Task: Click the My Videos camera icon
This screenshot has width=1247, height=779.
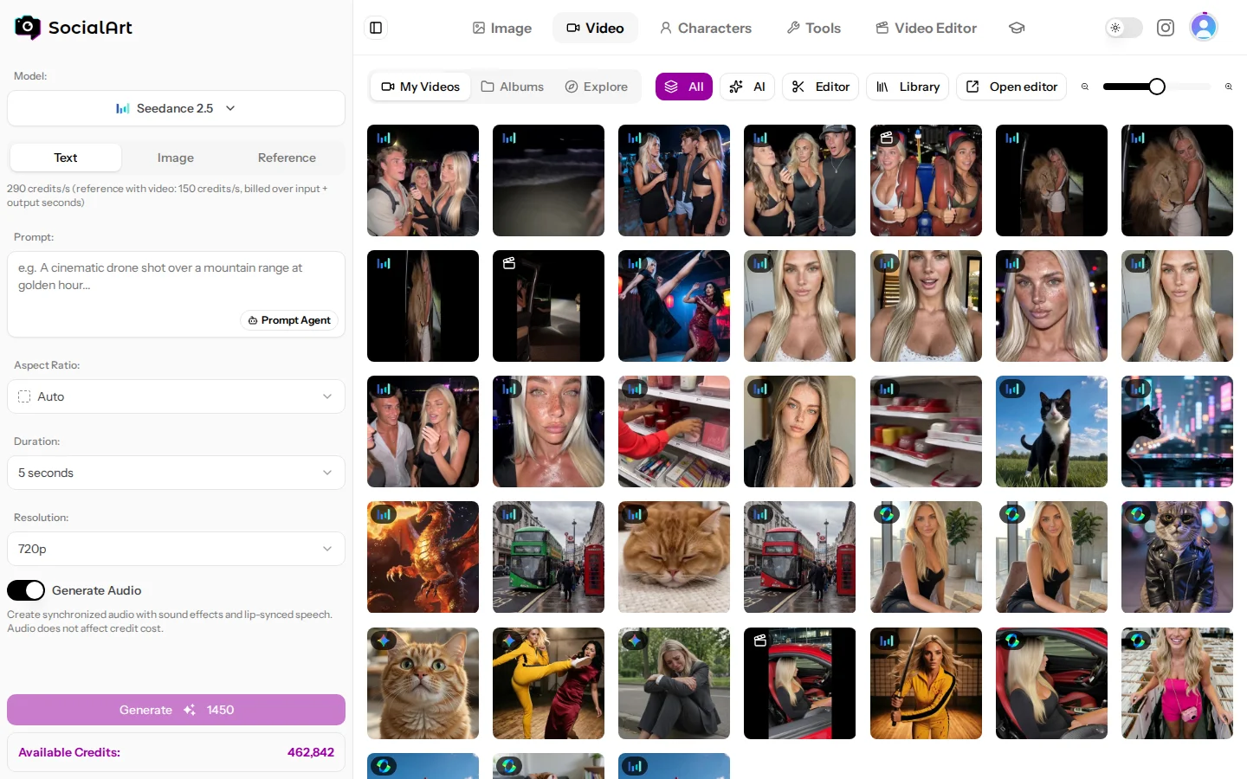Action: pos(388,87)
